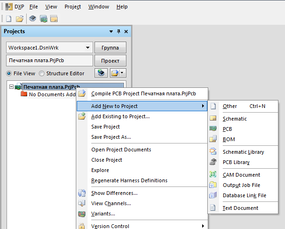The image size is (285, 229).
Task: Open the Help menu
Action: 122,7
